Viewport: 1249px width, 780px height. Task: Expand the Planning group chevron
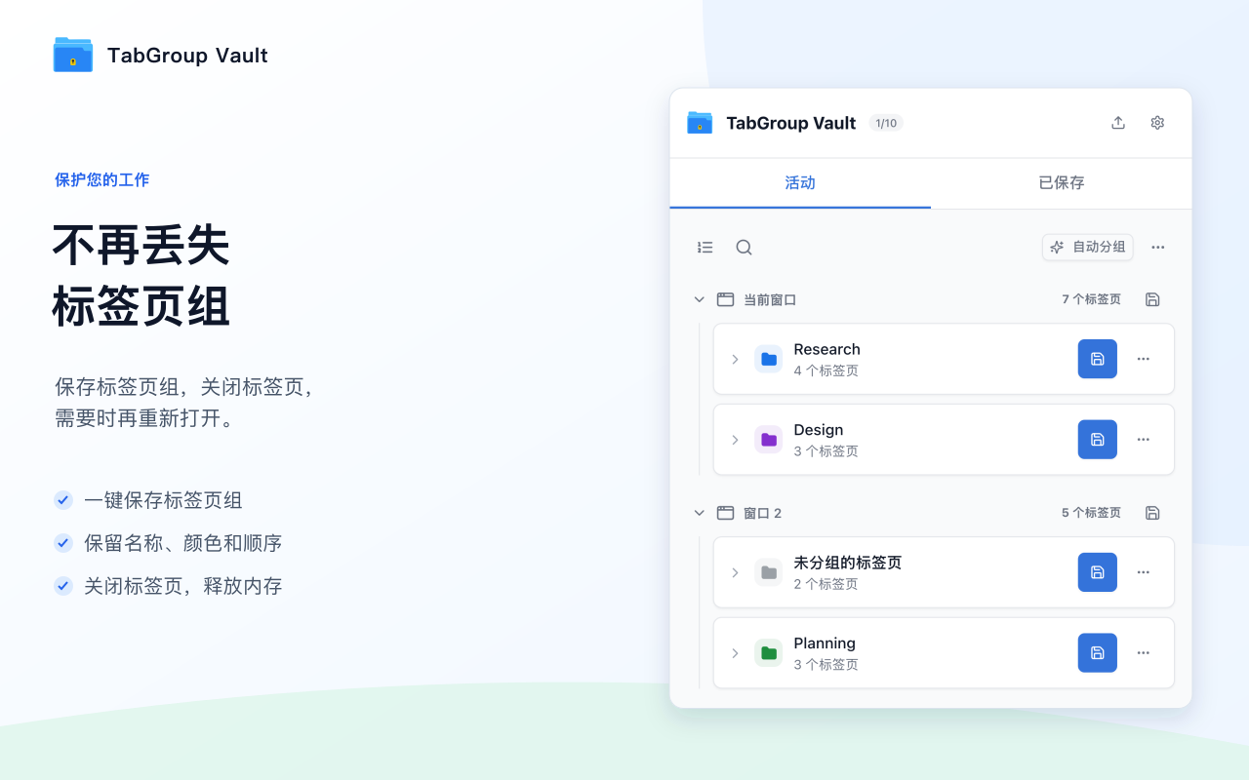(735, 653)
